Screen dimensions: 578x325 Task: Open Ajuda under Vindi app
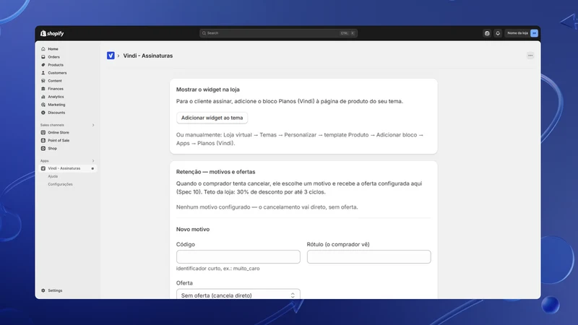(x=53, y=176)
